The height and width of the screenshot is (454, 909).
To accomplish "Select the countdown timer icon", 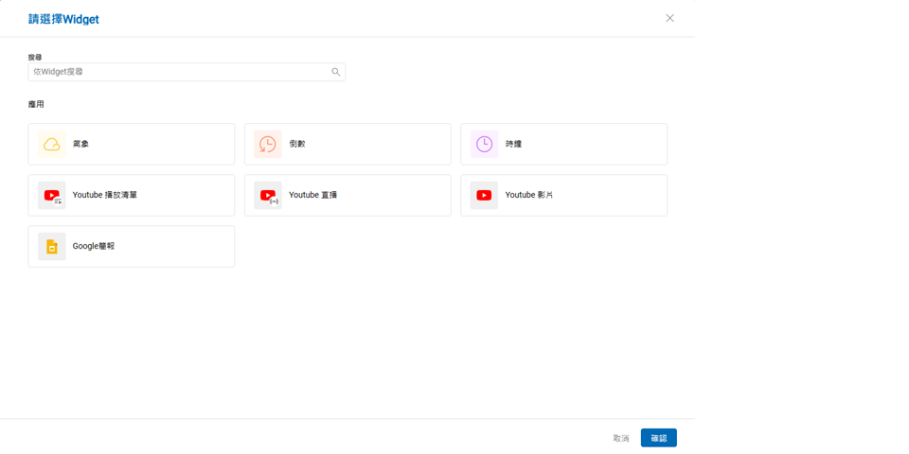I will pyautogui.click(x=268, y=145).
